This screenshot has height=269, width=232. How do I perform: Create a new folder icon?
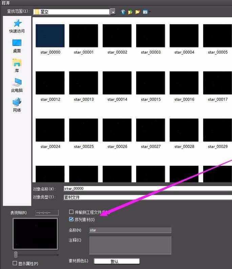138,12
